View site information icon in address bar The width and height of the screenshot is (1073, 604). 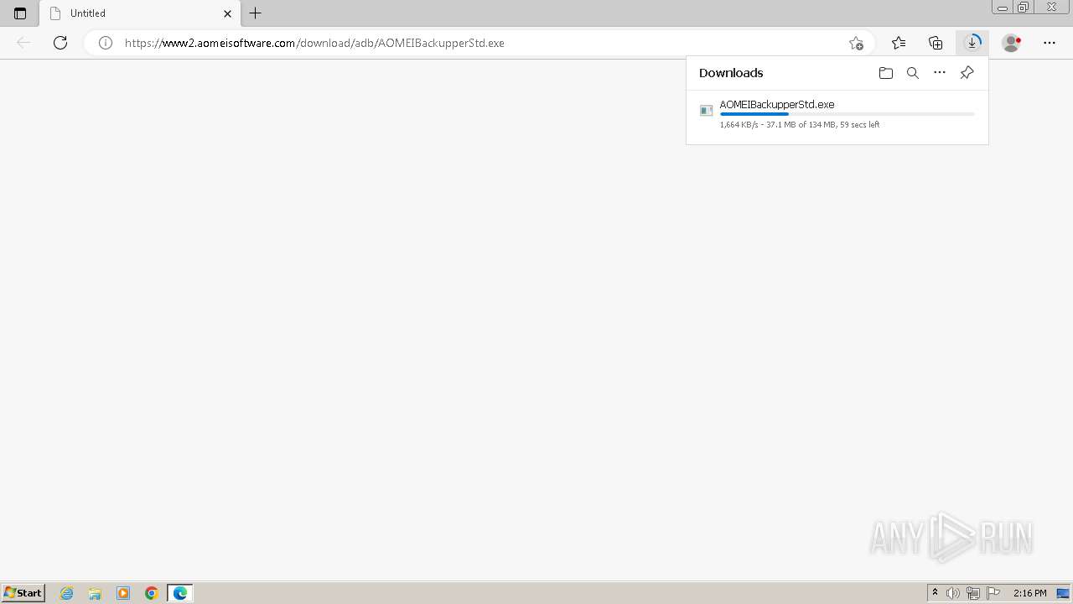[x=106, y=43]
